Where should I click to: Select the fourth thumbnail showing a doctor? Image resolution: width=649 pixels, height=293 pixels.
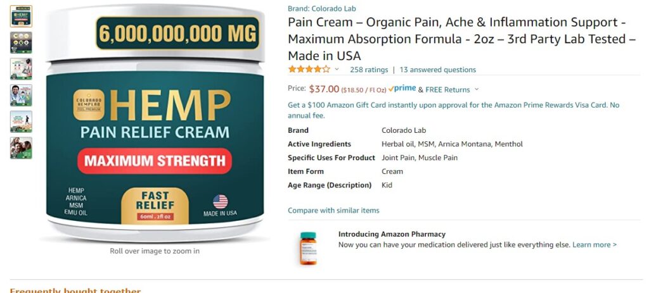pos(21,96)
